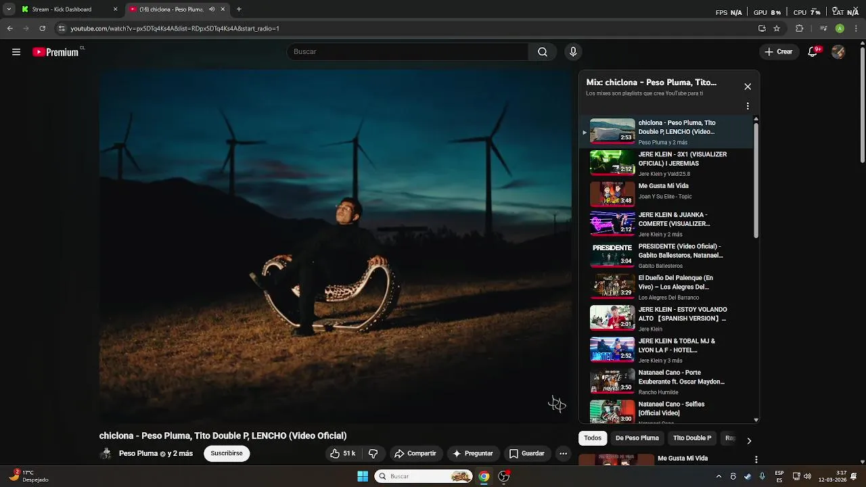866x487 pixels.
Task: Select JERE KLEIN - ESTOY VOLANDO ALTO title
Action: point(683,314)
